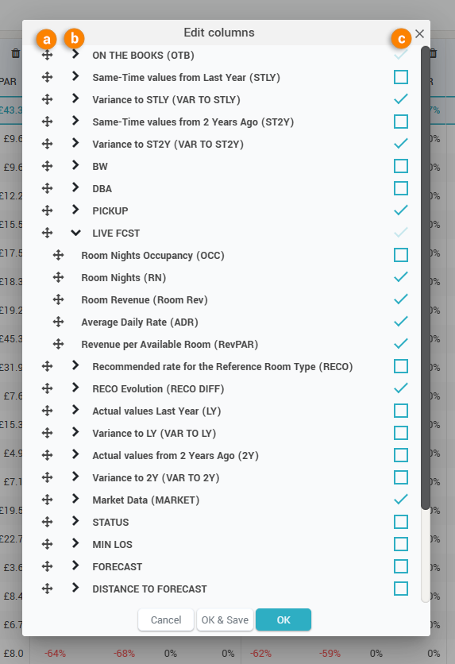Click the vertical scrollbar in the dialog
This screenshot has width=455, height=664.
pyautogui.click(x=426, y=278)
